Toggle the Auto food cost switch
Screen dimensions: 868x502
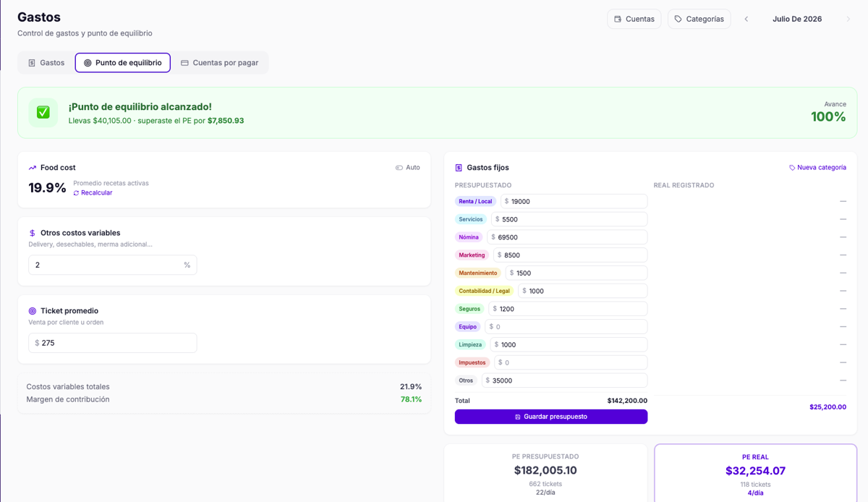(408, 168)
